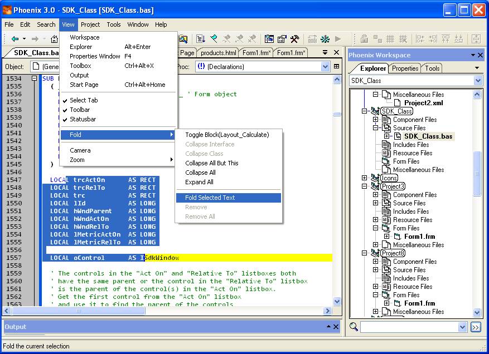Choose Fold Selected Text in submenu
This screenshot has height=354, width=489.
pos(229,198)
